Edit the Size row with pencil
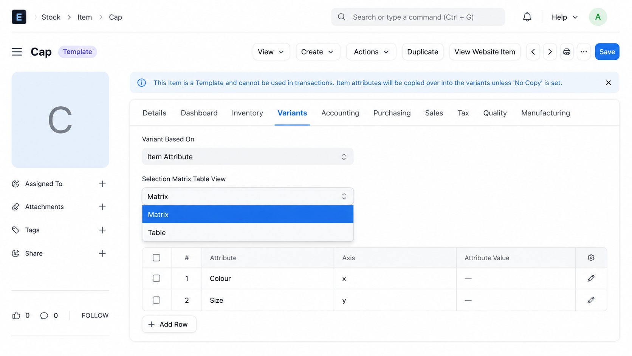Image resolution: width=632 pixels, height=356 pixels. [591, 300]
